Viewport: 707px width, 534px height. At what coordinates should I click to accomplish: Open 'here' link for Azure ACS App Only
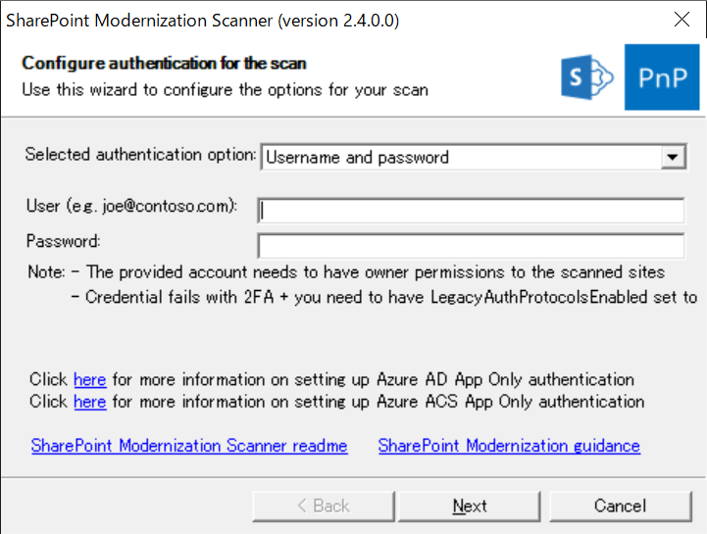(x=89, y=402)
